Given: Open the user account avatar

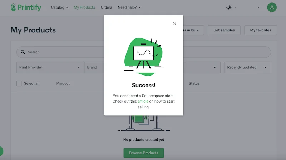Looking at the screenshot, I should 272,7.
